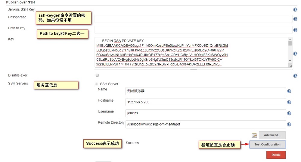Viewport: 301px width, 162px height.
Task: Open help for Username field
Action: pos(289,113)
